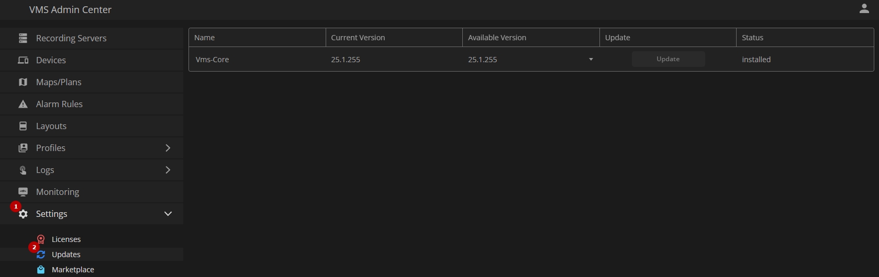Expand the Profiles submenu chevron
Viewport: 879px width, 277px height.
(x=168, y=148)
